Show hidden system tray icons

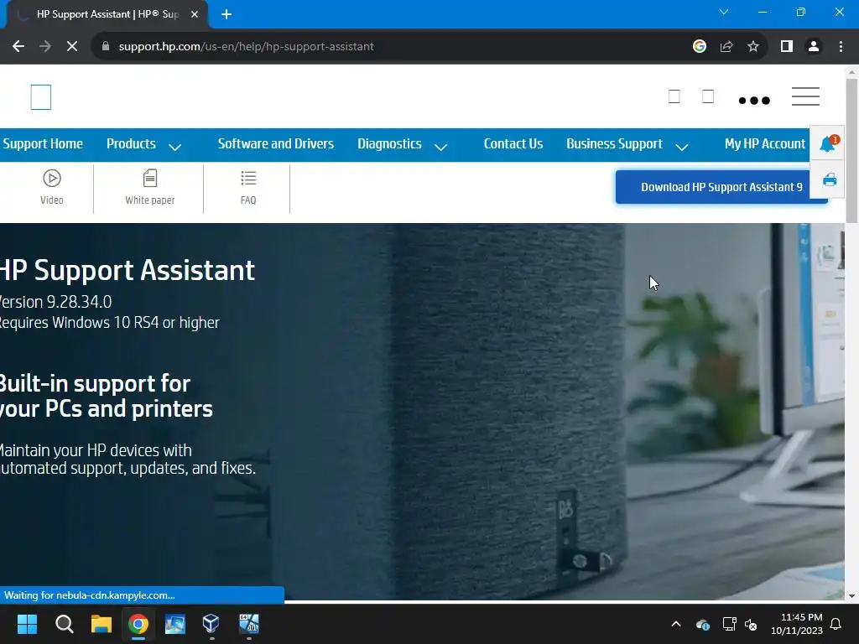tap(676, 624)
